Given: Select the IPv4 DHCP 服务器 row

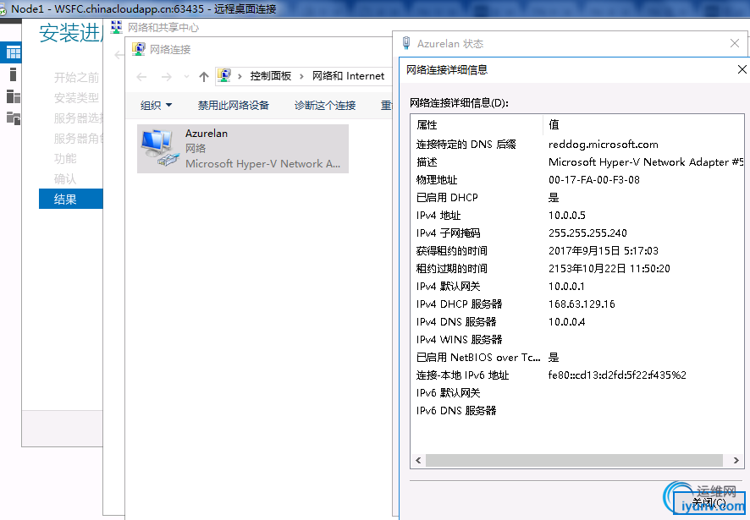Looking at the screenshot, I should pos(576,304).
